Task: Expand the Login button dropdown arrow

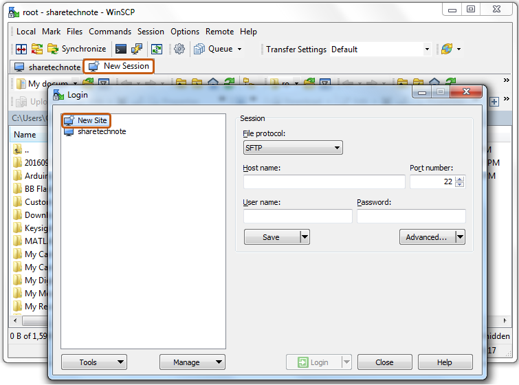Action: 346,362
